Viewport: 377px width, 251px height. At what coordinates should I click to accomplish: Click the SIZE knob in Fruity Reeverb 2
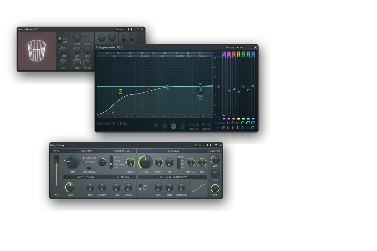click(x=77, y=50)
